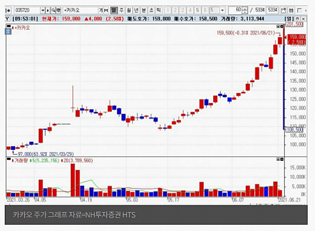Screen dimensions: 315x231
Task: Decrease the bar count with the down arrow
Action: [x=245, y=12]
